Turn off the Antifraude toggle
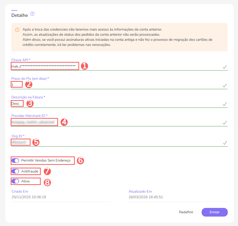238x226 pixels. coord(15,171)
